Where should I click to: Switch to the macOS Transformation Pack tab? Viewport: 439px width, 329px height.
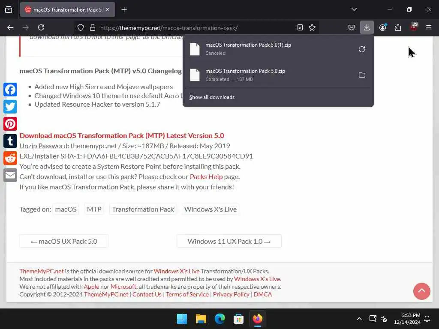pos(67,9)
